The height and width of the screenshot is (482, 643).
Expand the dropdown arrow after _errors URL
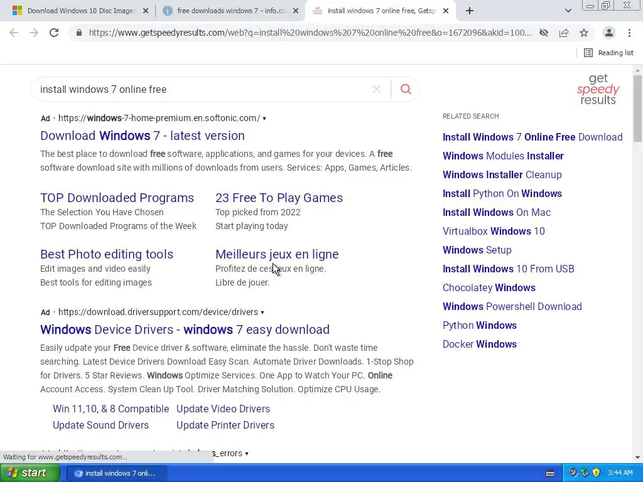coord(246,454)
